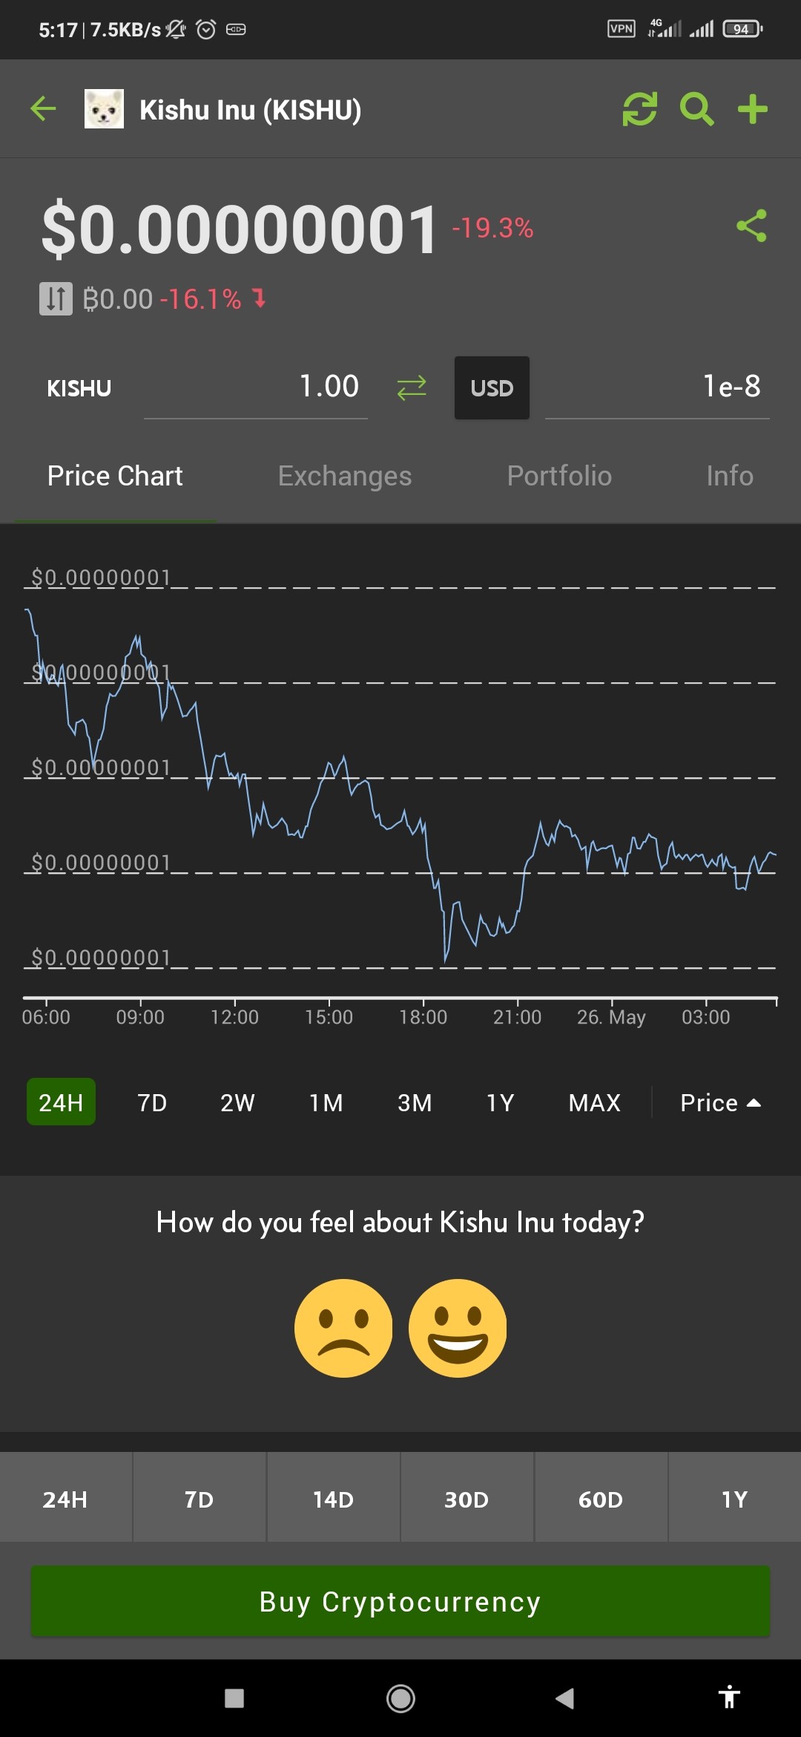Tap the green back arrow
Image resolution: width=801 pixels, height=1737 pixels.
(x=43, y=109)
